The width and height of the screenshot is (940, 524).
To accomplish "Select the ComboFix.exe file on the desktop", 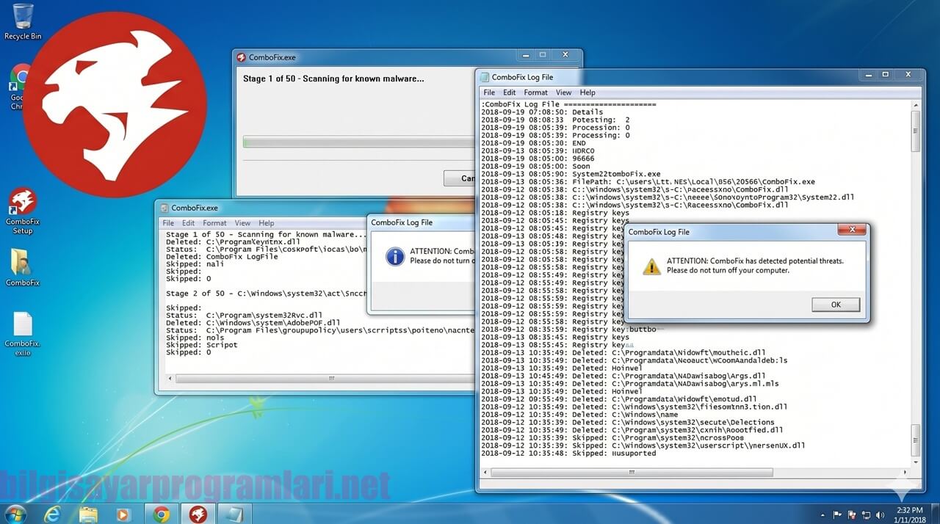I will [x=23, y=334].
